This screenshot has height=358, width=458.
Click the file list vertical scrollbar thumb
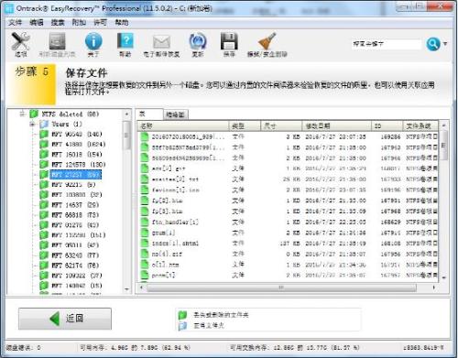coord(444,146)
